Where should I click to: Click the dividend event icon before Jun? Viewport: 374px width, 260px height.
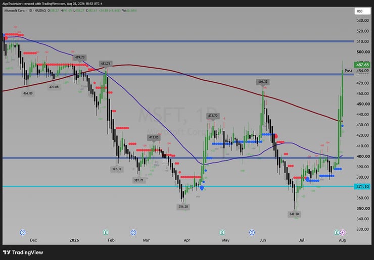[252, 232]
